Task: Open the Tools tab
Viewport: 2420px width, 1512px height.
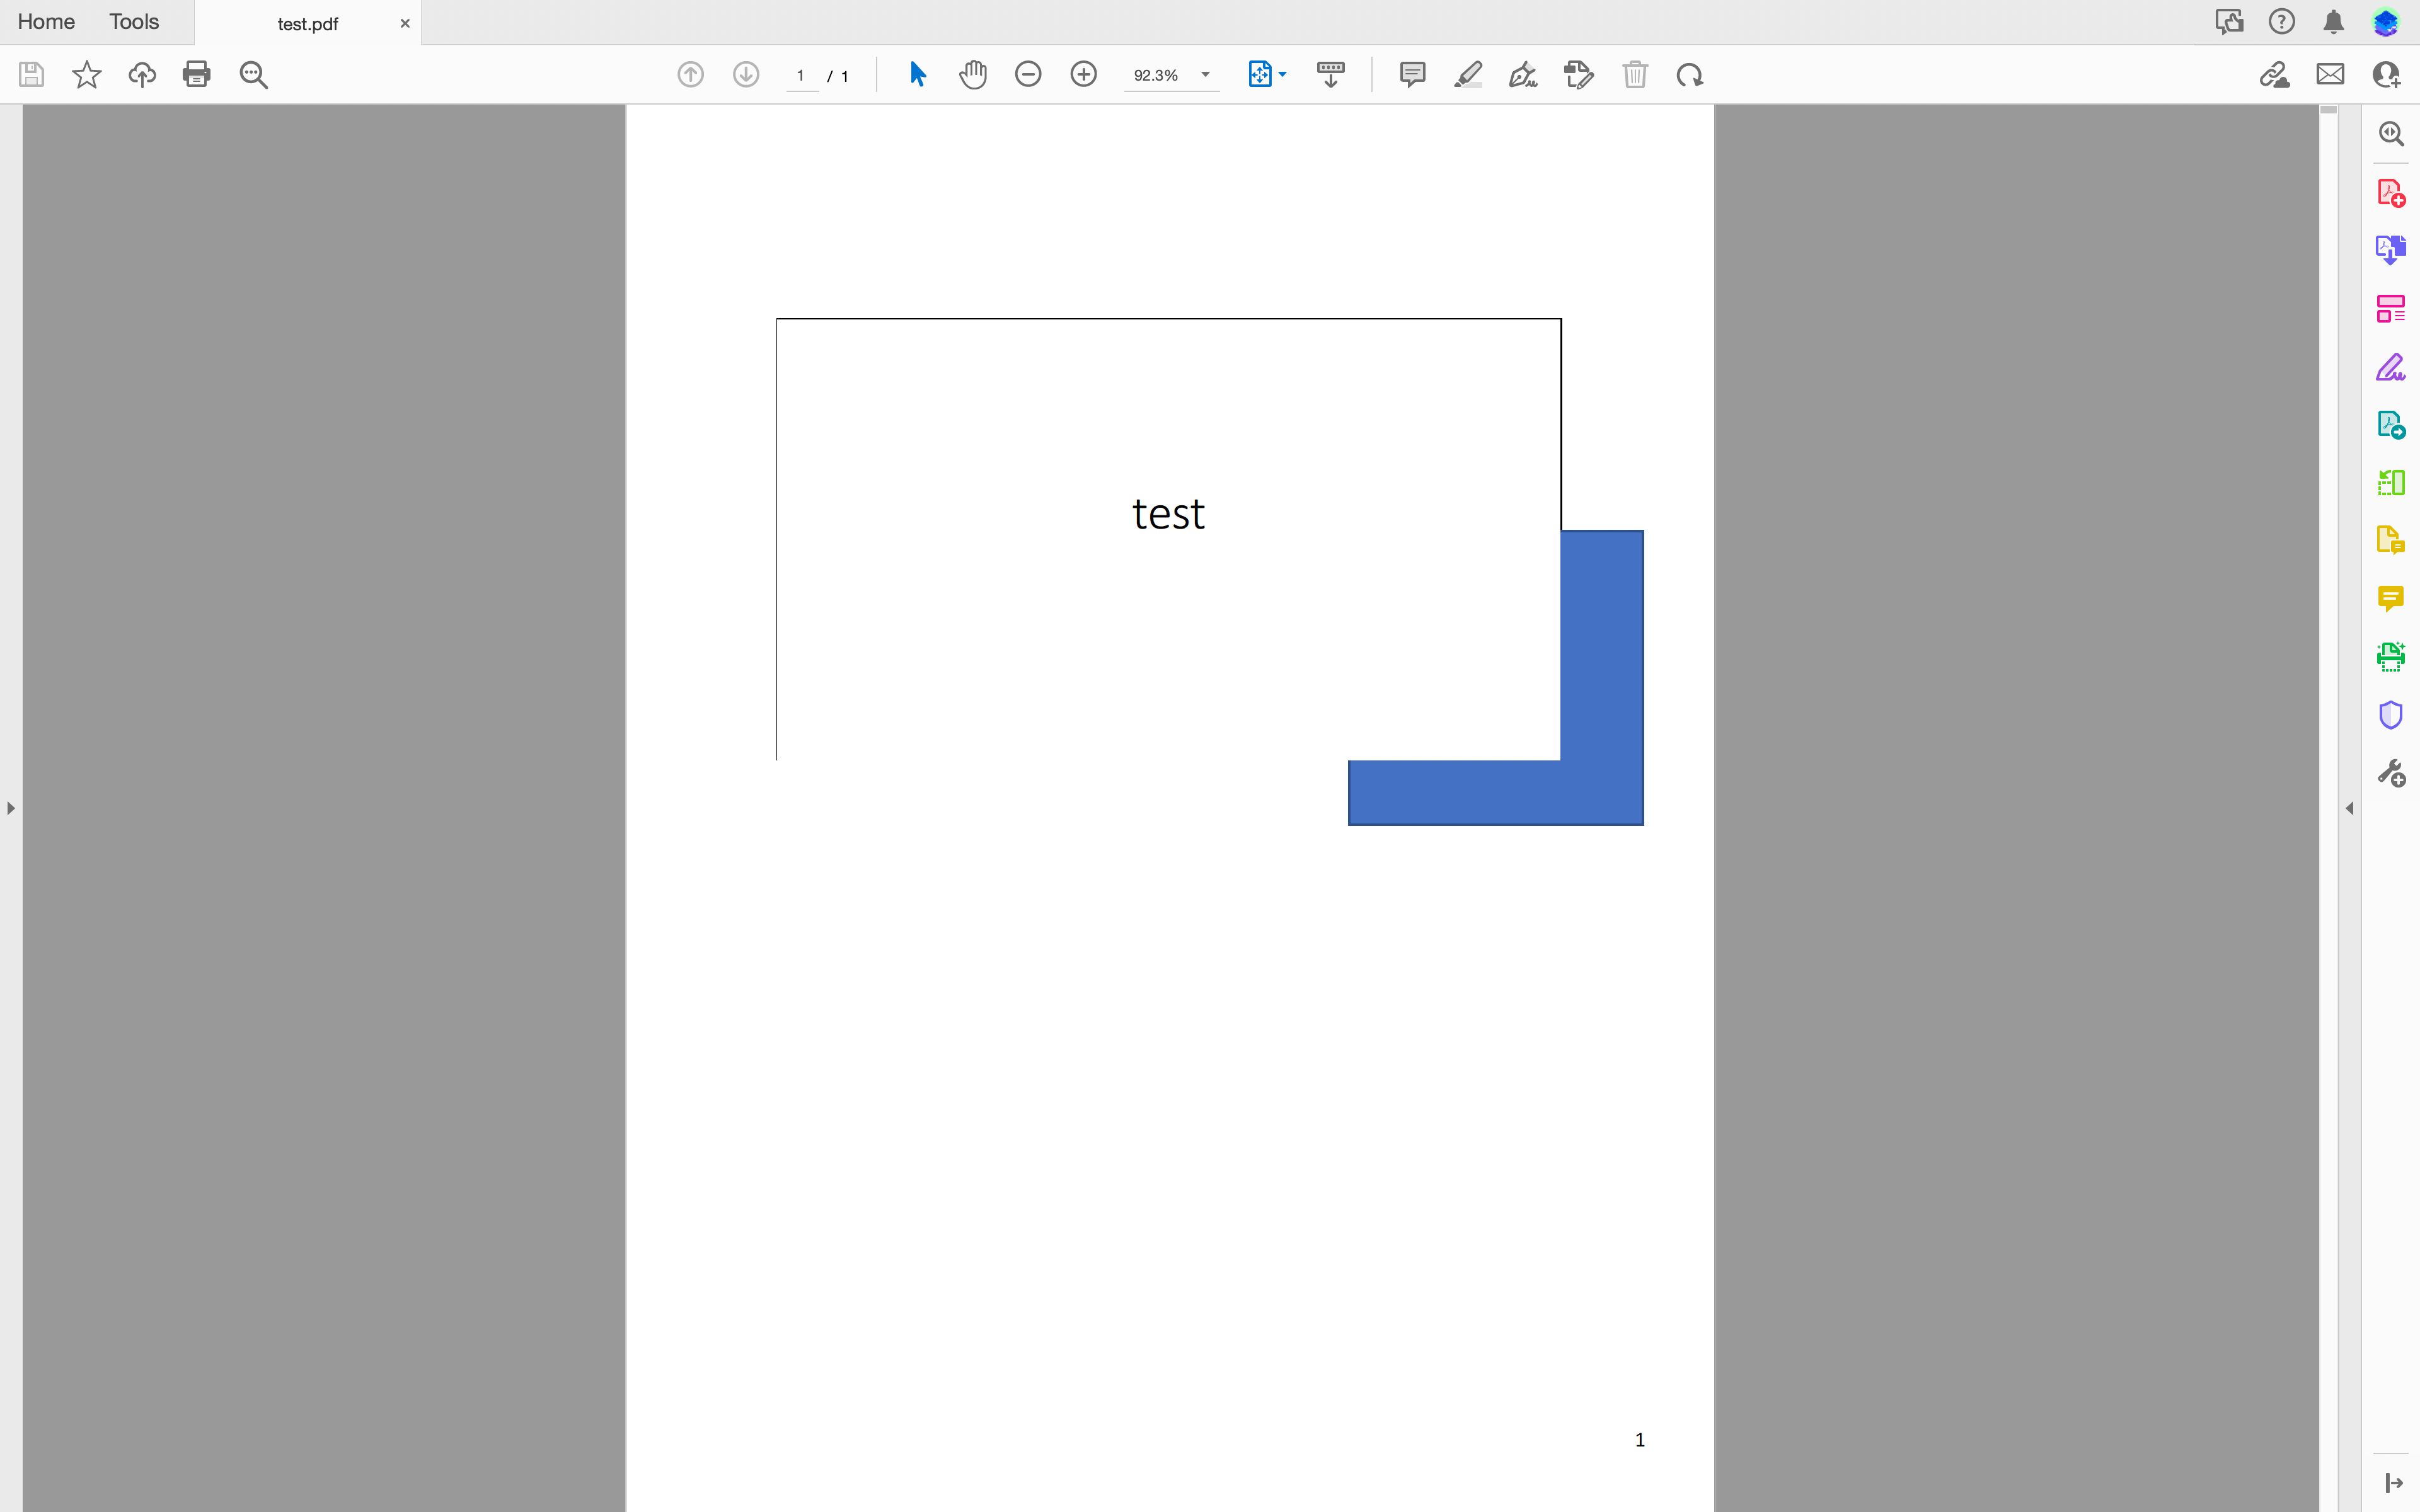Action: (x=134, y=22)
